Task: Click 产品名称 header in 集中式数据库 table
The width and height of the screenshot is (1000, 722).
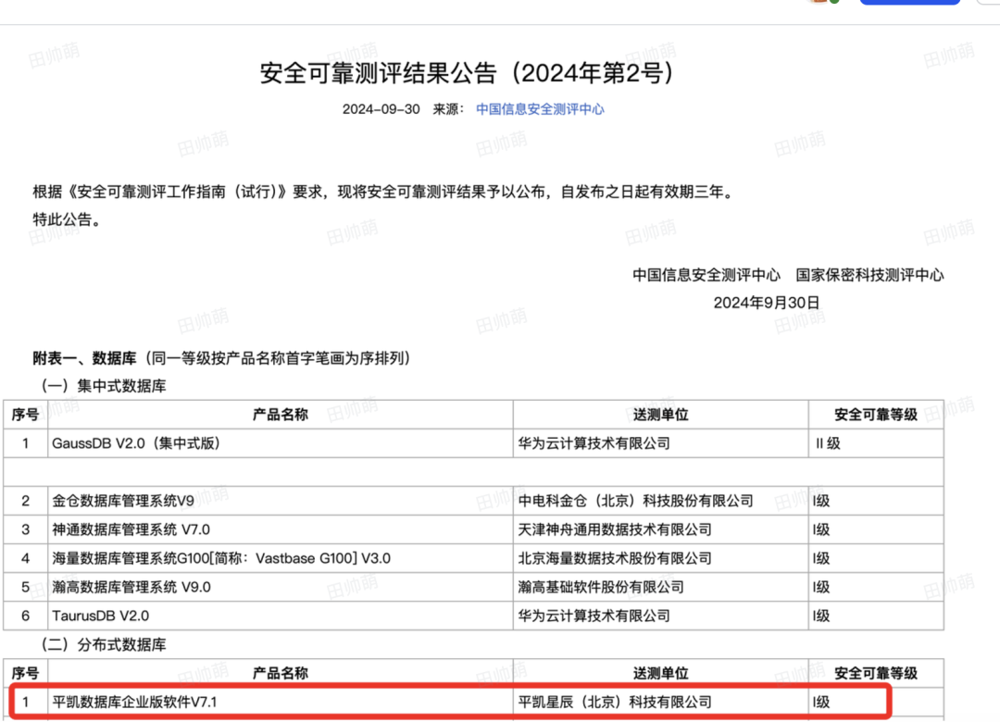Action: tap(281, 415)
